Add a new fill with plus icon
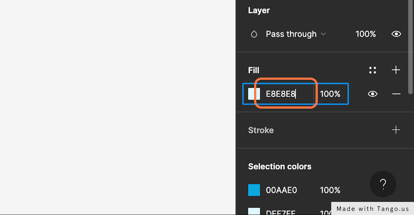414x215 pixels. point(396,70)
